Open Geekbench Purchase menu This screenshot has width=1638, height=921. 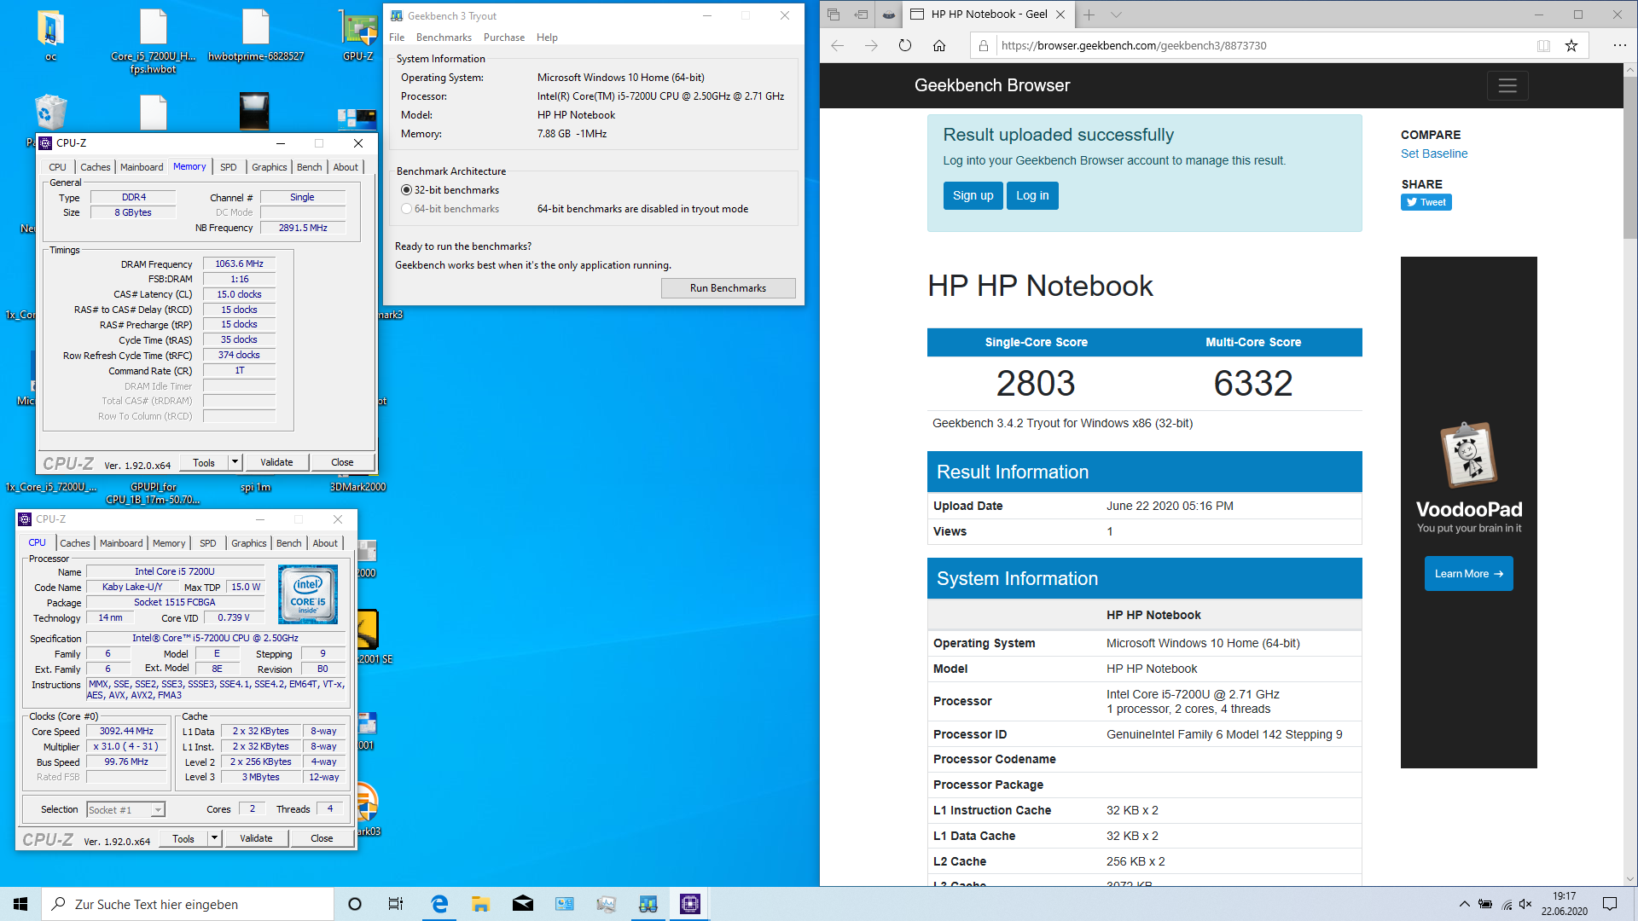point(504,38)
